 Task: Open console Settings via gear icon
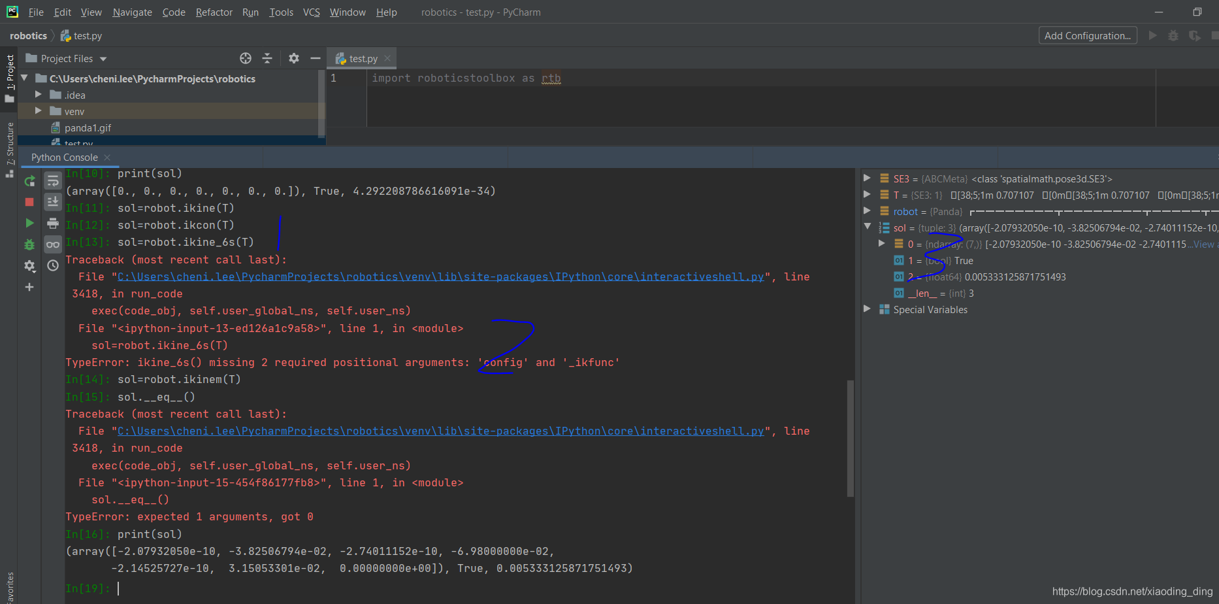[29, 266]
